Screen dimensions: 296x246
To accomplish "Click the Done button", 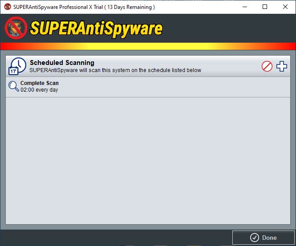I will tap(264, 238).
